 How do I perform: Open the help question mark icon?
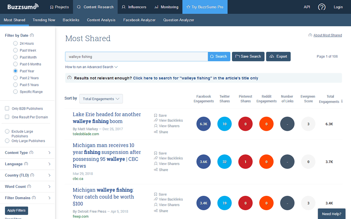322,7
